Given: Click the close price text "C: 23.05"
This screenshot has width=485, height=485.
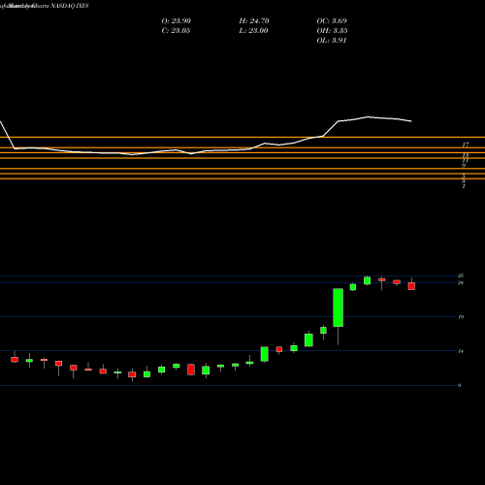Looking at the screenshot, I should (176, 31).
